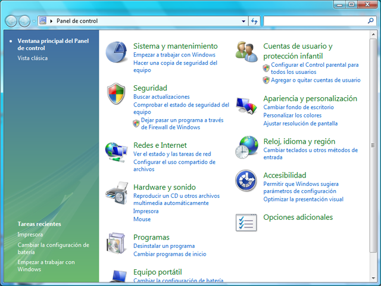Image resolution: width=381 pixels, height=286 pixels.
Task: Click Cambiar fondo de escritorio link
Action: [298, 107]
